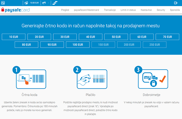Open Nastavitve settings
Screen dimensions: 182x119
click(x=146, y=10)
